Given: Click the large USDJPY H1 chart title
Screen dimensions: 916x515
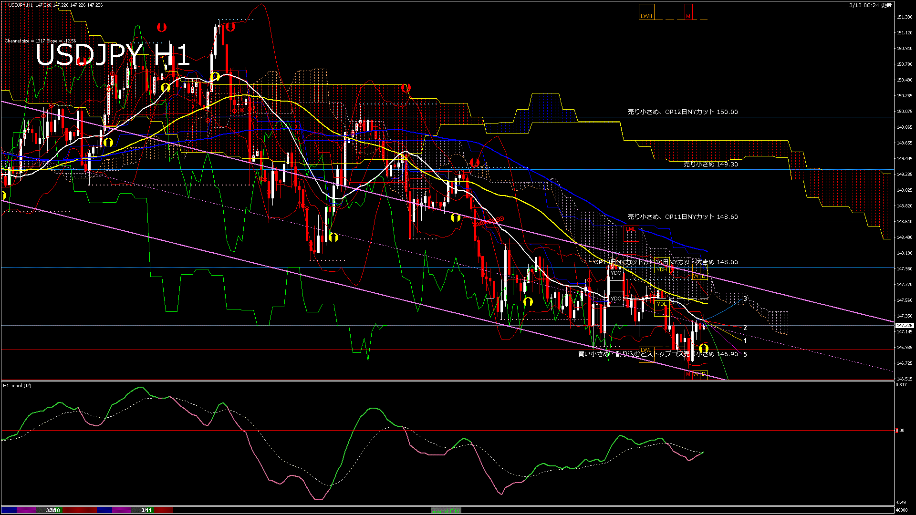Looking at the screenshot, I should (x=113, y=55).
